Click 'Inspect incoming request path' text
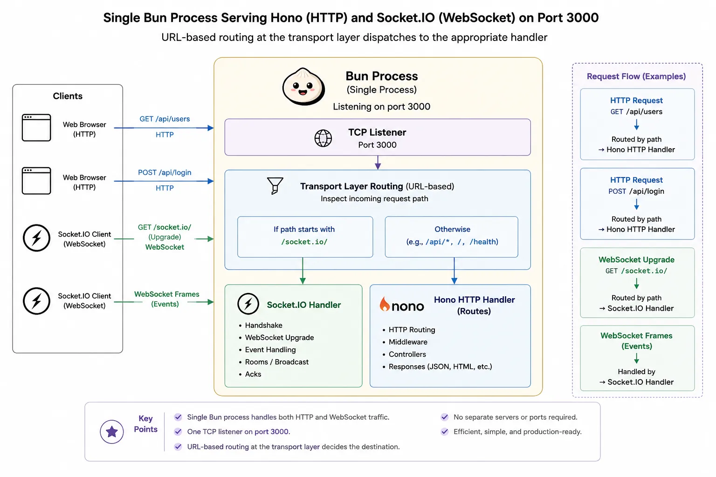The image size is (716, 477). [374, 198]
